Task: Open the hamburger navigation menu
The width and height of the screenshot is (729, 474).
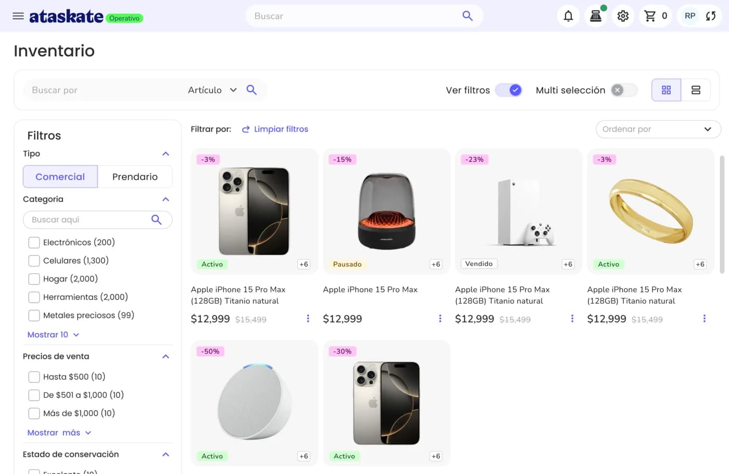Action: click(18, 16)
